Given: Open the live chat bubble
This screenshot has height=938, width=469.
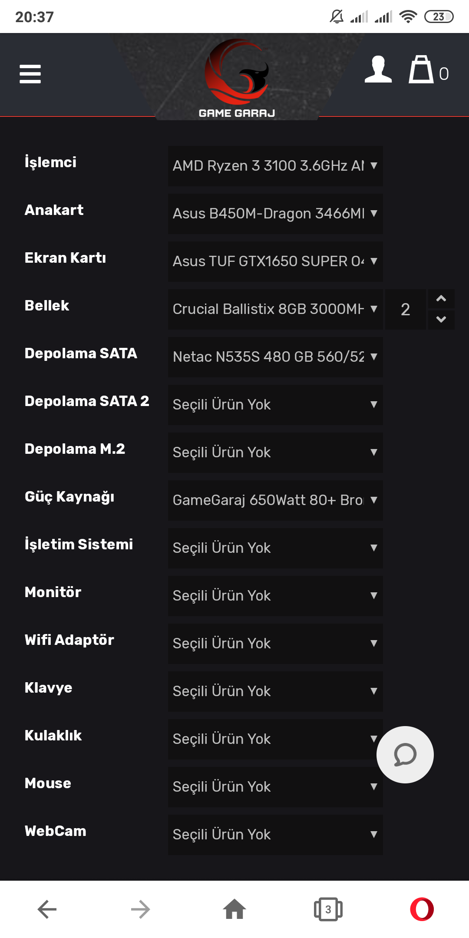Looking at the screenshot, I should click(x=405, y=755).
